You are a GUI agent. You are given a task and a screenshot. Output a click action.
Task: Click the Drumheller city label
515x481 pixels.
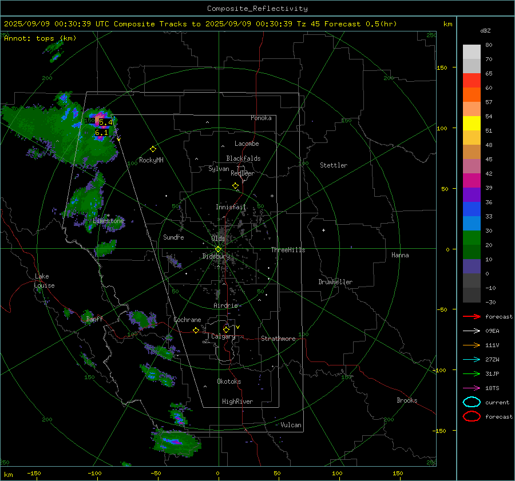coord(335,282)
